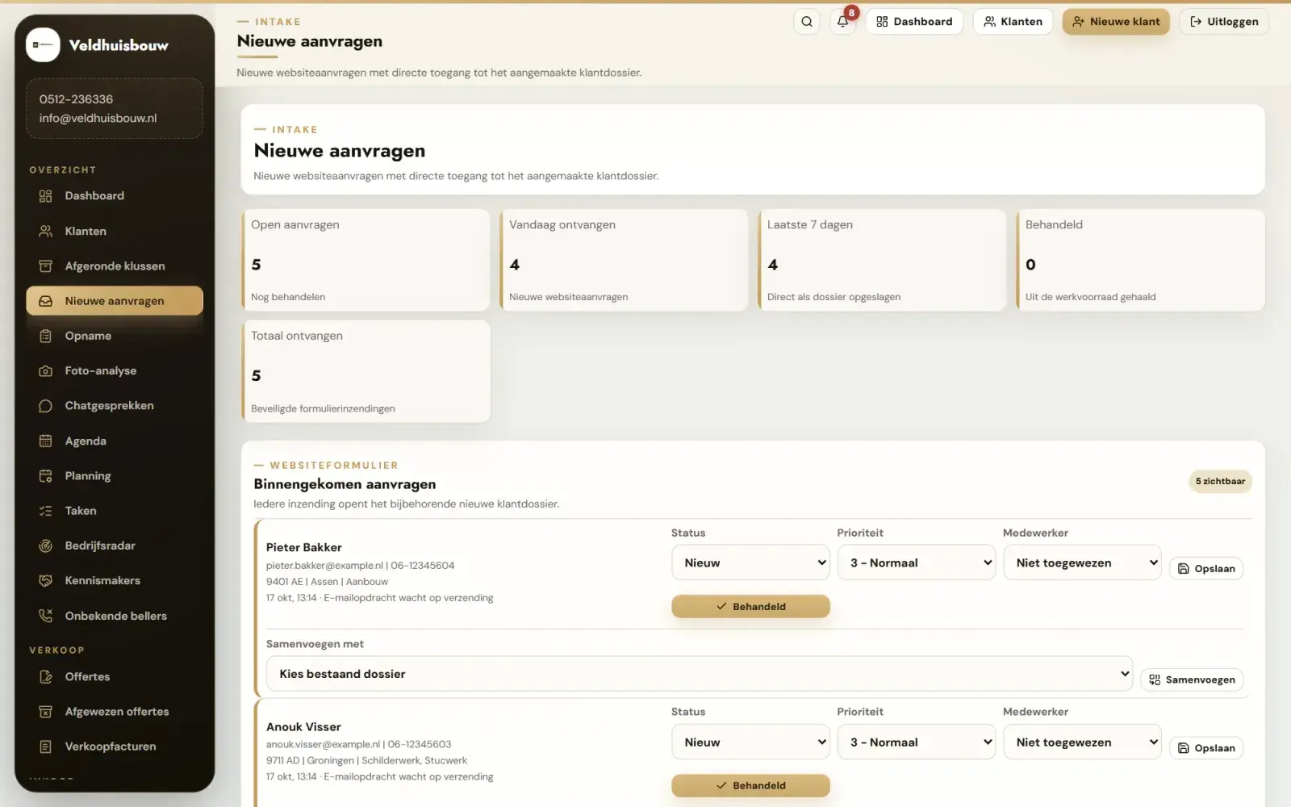Click the Opname clipboard icon

click(45, 336)
